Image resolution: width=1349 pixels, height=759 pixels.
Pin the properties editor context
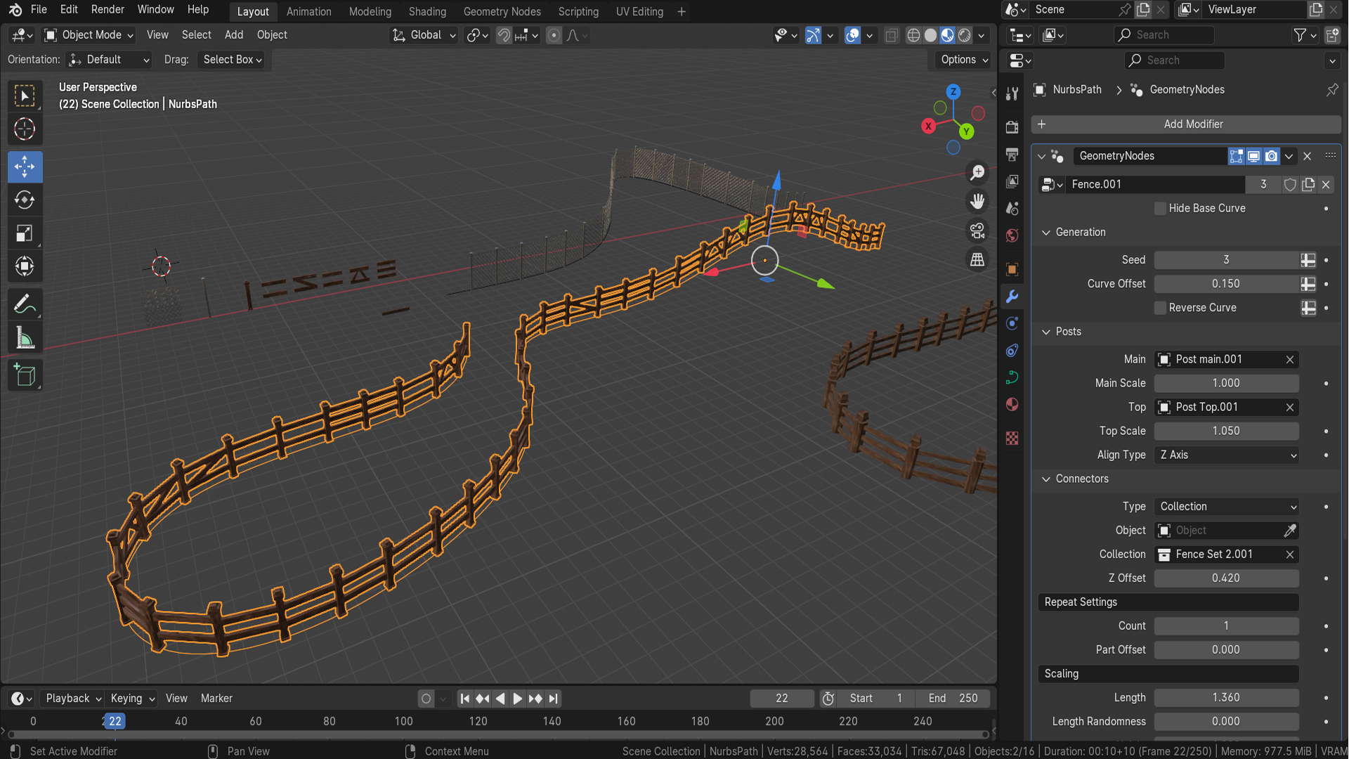[x=1332, y=89]
